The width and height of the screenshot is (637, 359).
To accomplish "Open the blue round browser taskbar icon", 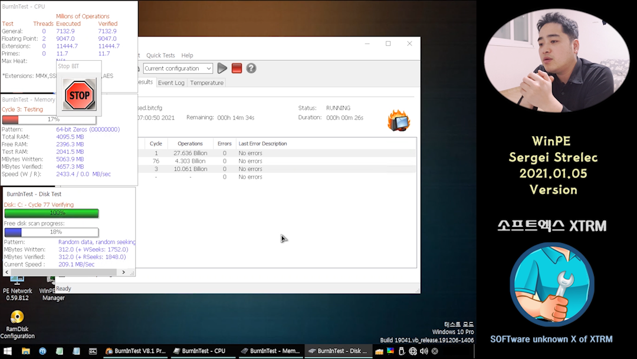I will pyautogui.click(x=42, y=351).
